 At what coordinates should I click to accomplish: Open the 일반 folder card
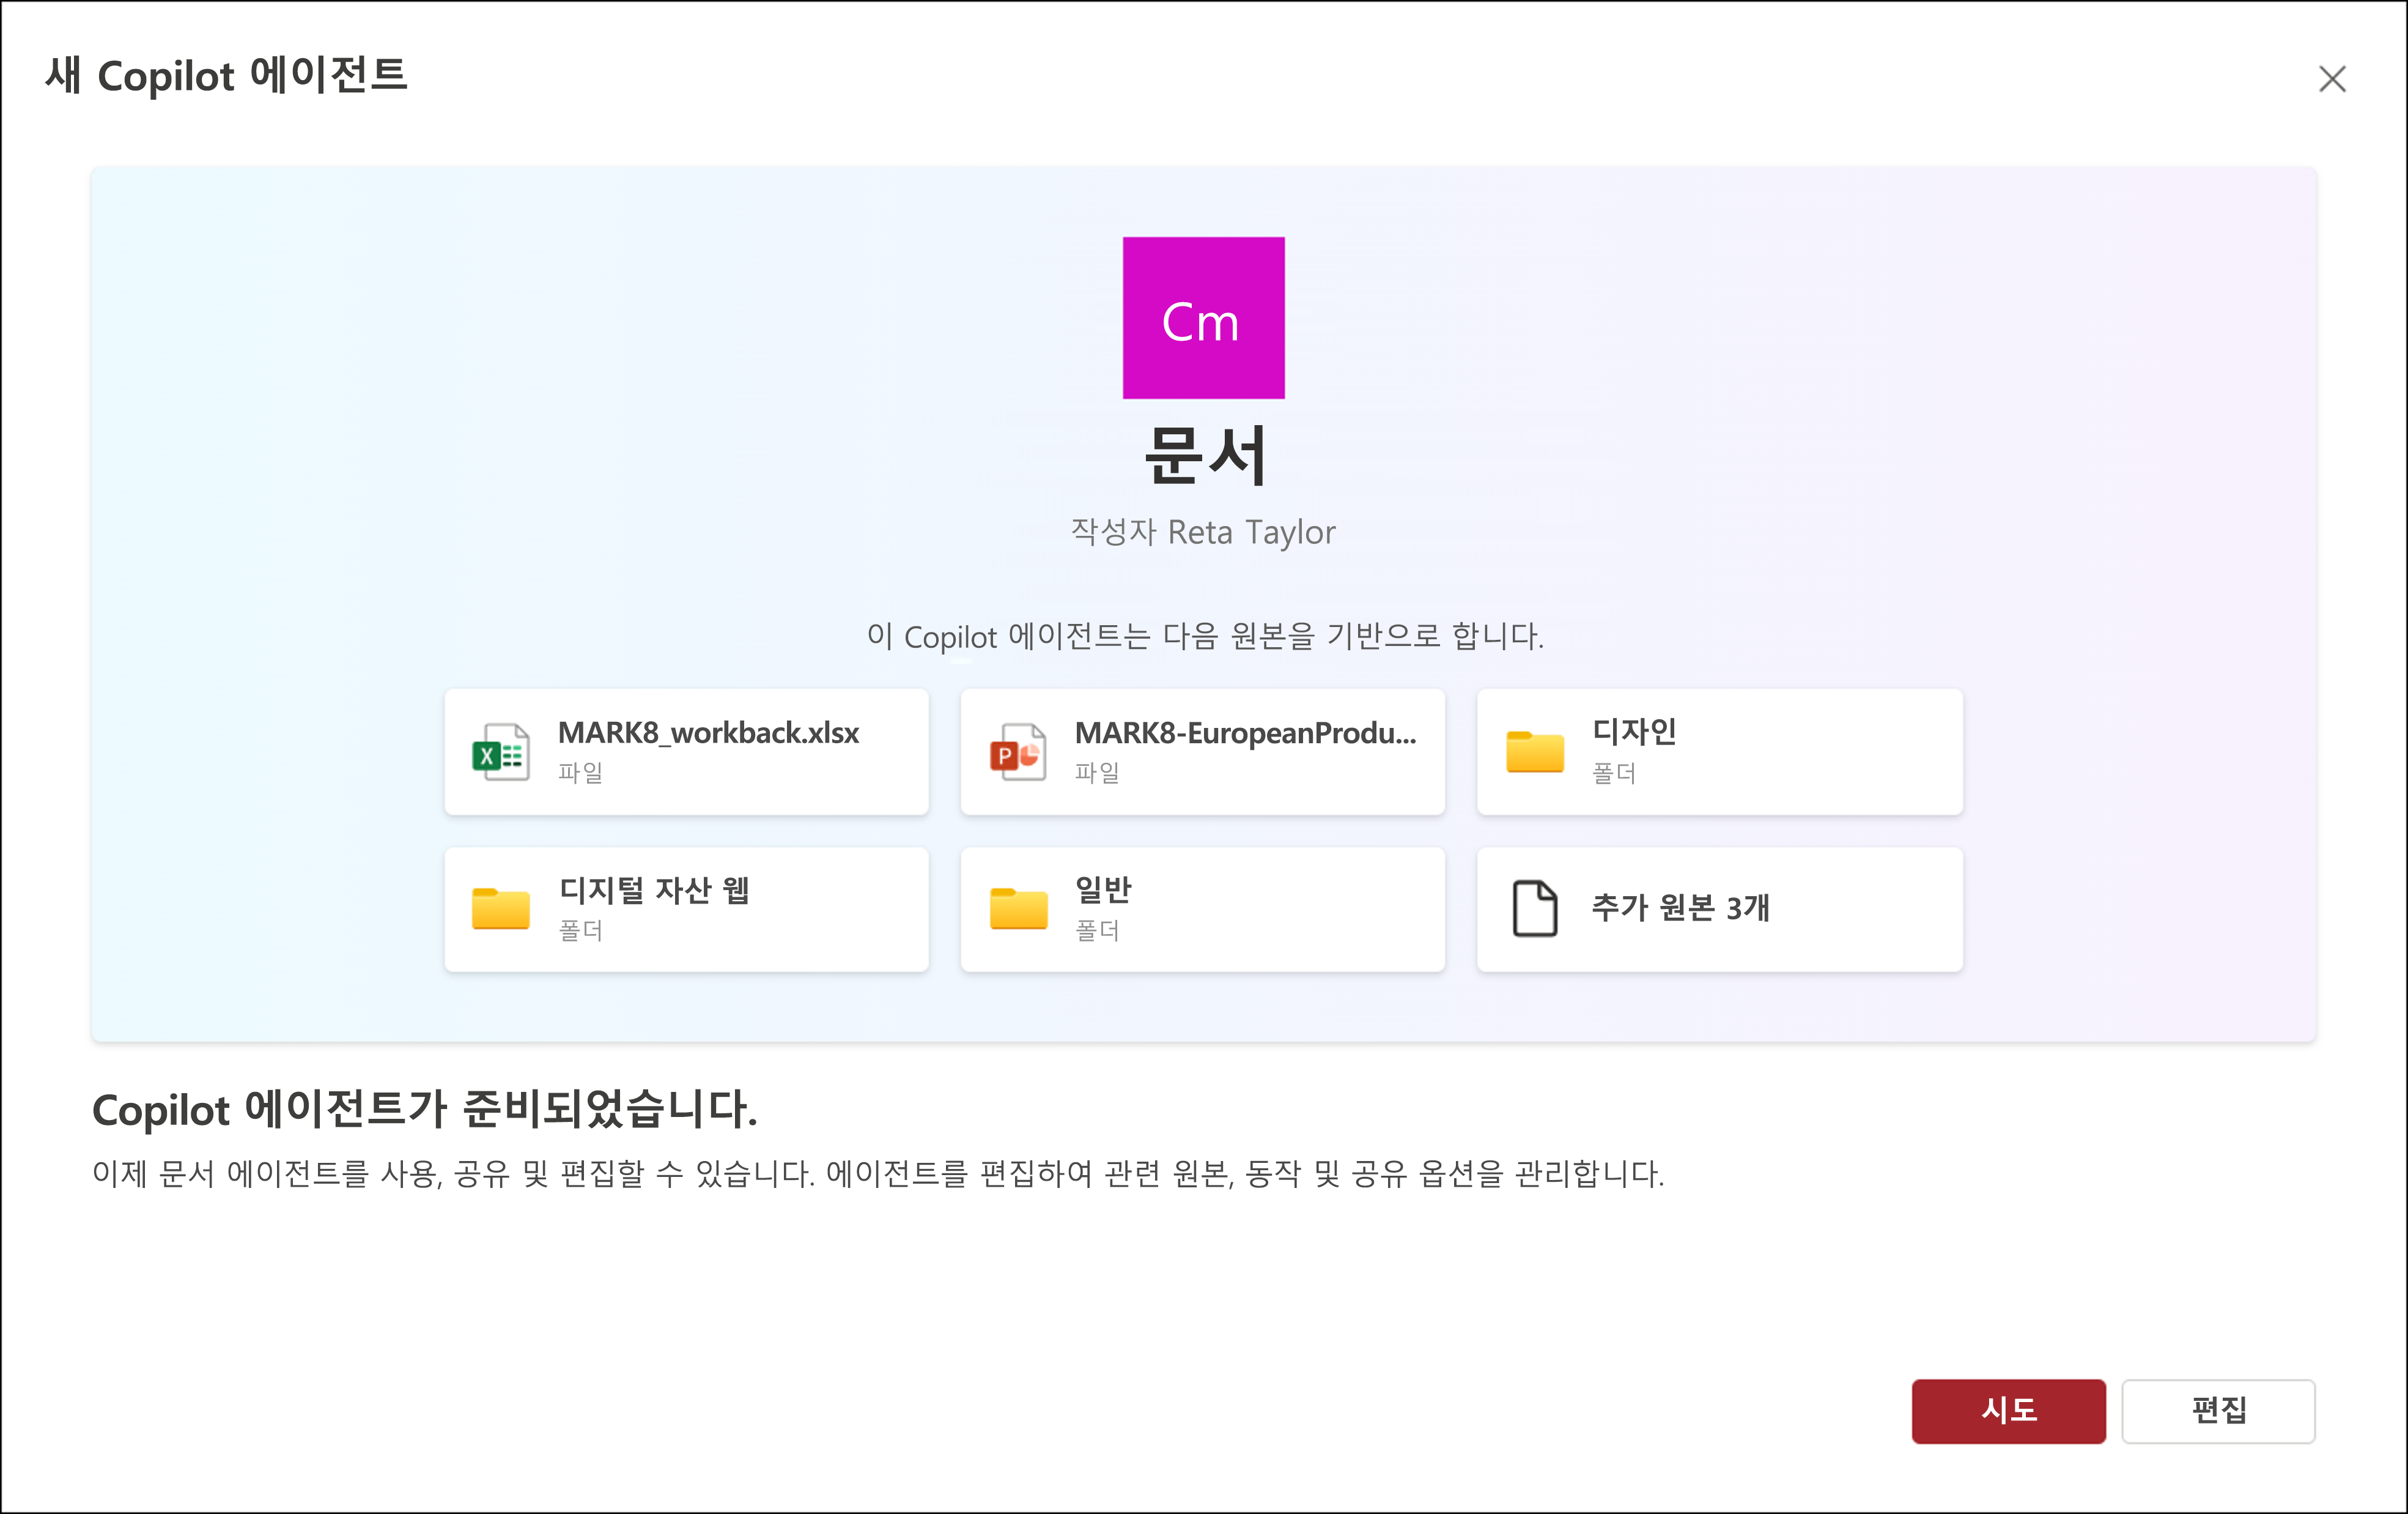click(1202, 908)
